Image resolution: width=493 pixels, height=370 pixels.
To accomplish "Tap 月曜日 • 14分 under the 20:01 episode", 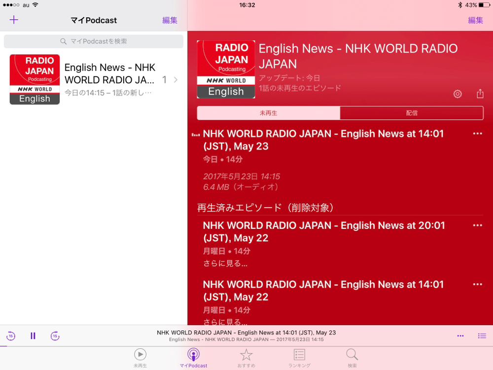I will pos(227,251).
